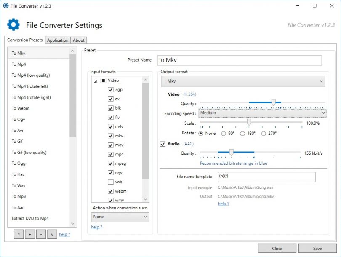Click the v button to move the preset down
The image size is (341, 257).
pos(52,234)
